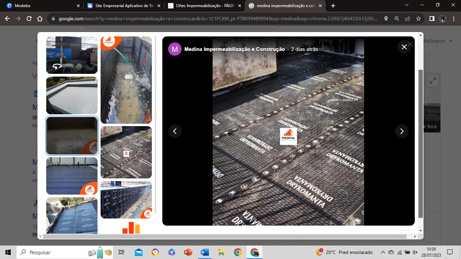The height and width of the screenshot is (259, 461).
Task: Open Word from the taskbar
Action: pos(205,252)
